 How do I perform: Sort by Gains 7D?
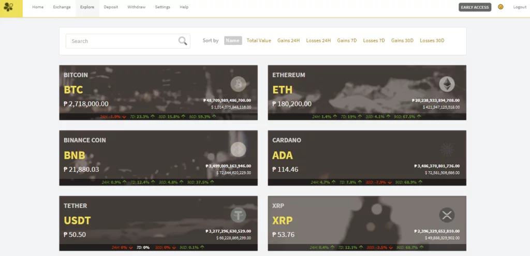point(347,40)
